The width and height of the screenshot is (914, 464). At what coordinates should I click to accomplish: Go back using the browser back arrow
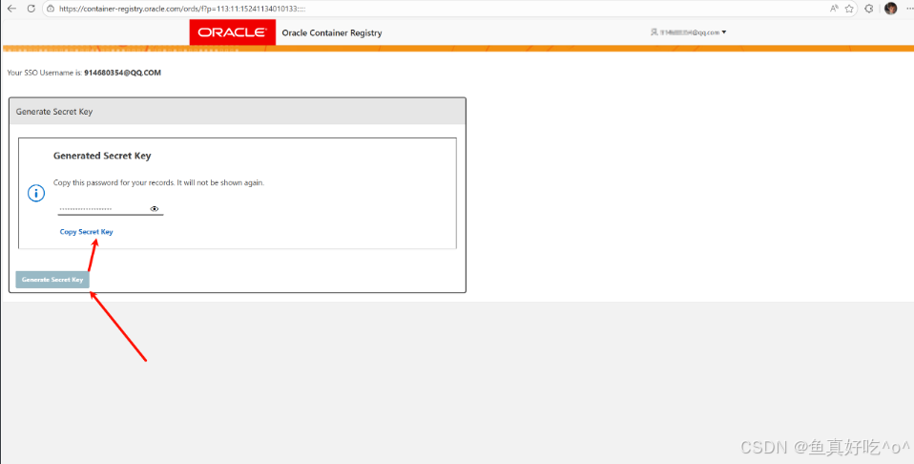pyautogui.click(x=11, y=9)
